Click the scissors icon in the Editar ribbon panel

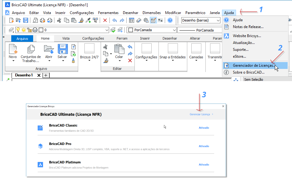pyautogui.click(x=105, y=47)
